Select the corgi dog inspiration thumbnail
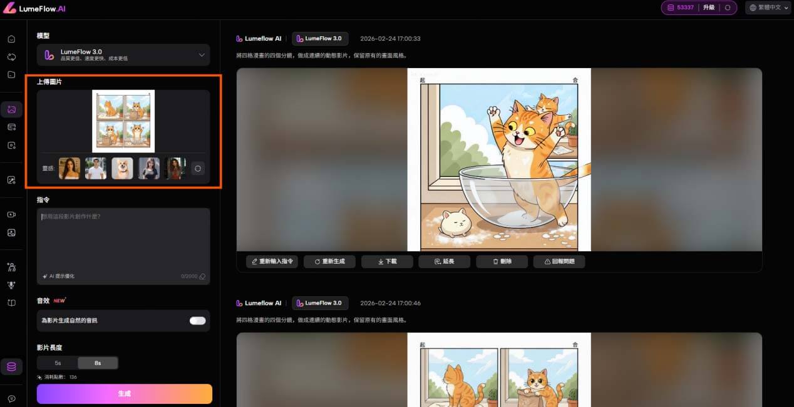This screenshot has width=794, height=407. [122, 168]
